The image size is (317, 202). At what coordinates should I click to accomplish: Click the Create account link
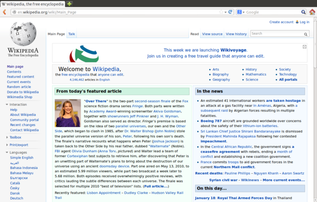[281, 22]
